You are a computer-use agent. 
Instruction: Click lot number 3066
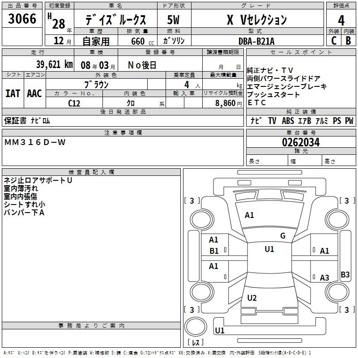pyautogui.click(x=22, y=20)
